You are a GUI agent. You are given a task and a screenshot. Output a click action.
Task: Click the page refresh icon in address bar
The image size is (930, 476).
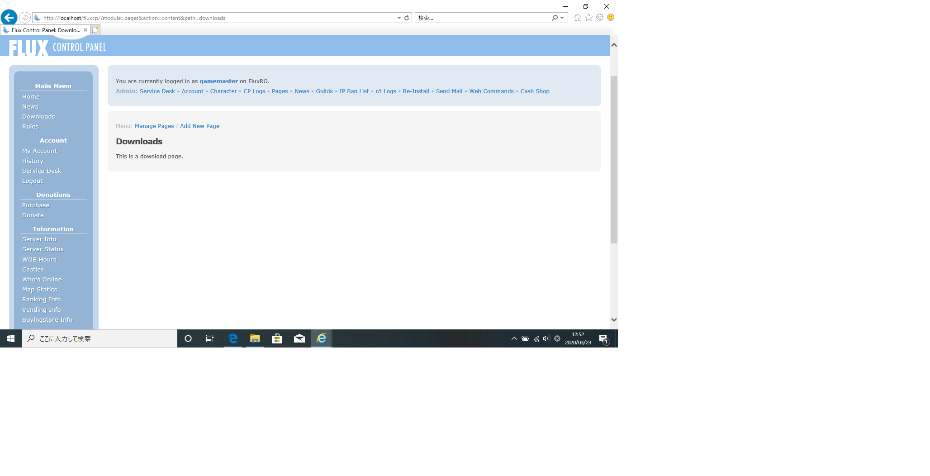click(407, 18)
